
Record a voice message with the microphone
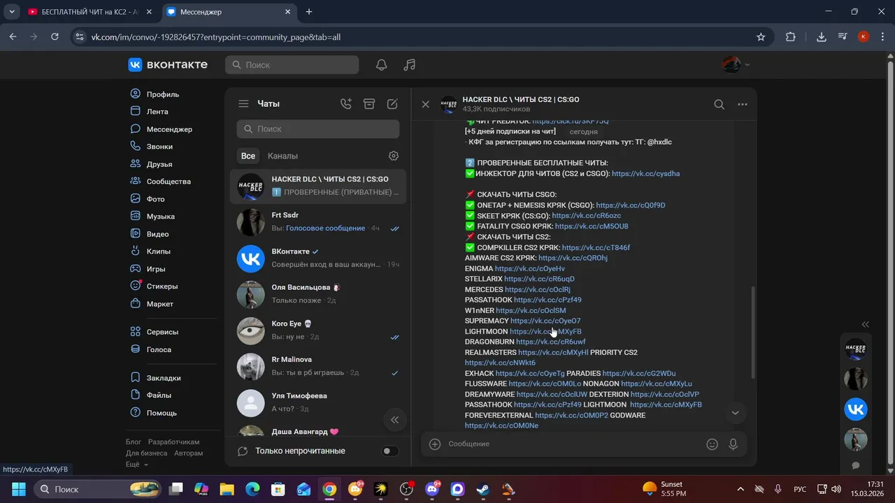(x=733, y=444)
